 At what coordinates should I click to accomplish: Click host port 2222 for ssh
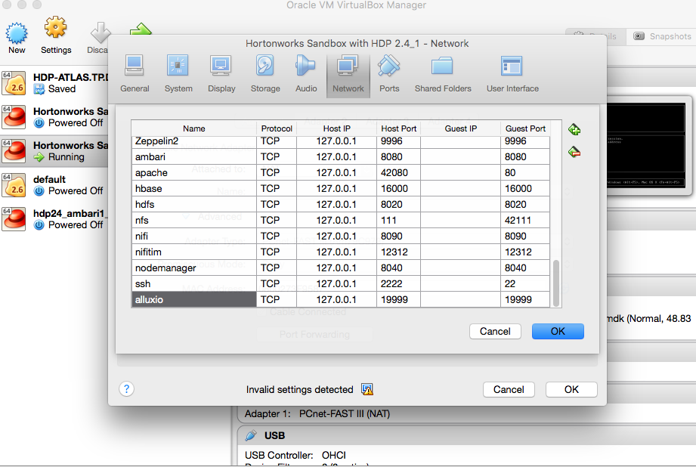(398, 283)
